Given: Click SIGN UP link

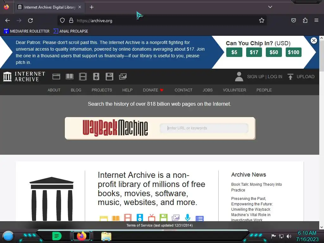Looking at the screenshot, I should [x=256, y=77].
